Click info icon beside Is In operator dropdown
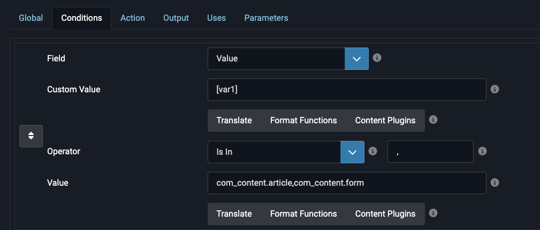Viewport: 540px width, 230px height. [x=372, y=151]
